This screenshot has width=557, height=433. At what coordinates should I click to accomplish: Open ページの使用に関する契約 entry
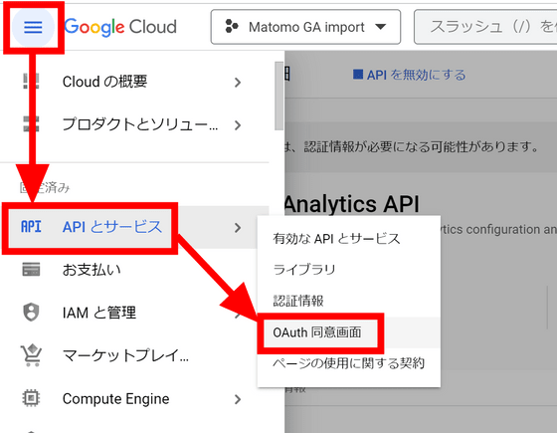tap(348, 363)
